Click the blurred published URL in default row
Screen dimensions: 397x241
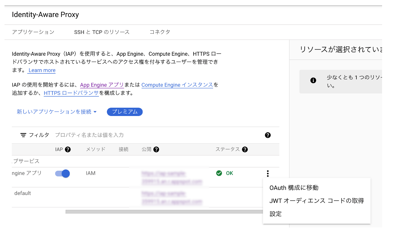tap(172, 198)
